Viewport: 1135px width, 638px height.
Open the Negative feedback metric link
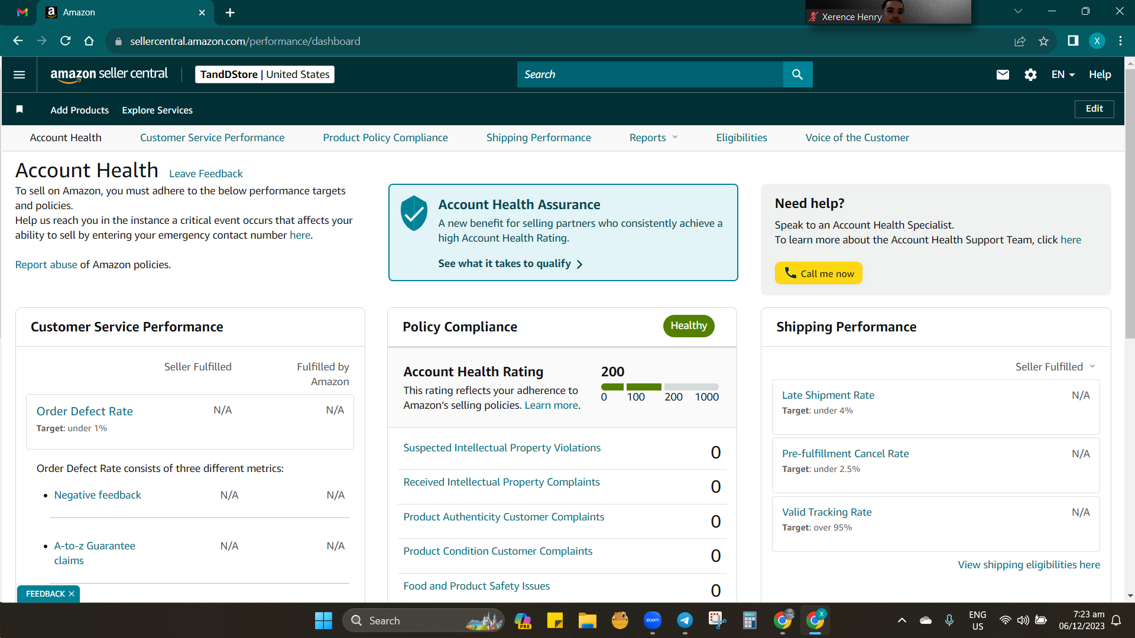[x=98, y=495]
